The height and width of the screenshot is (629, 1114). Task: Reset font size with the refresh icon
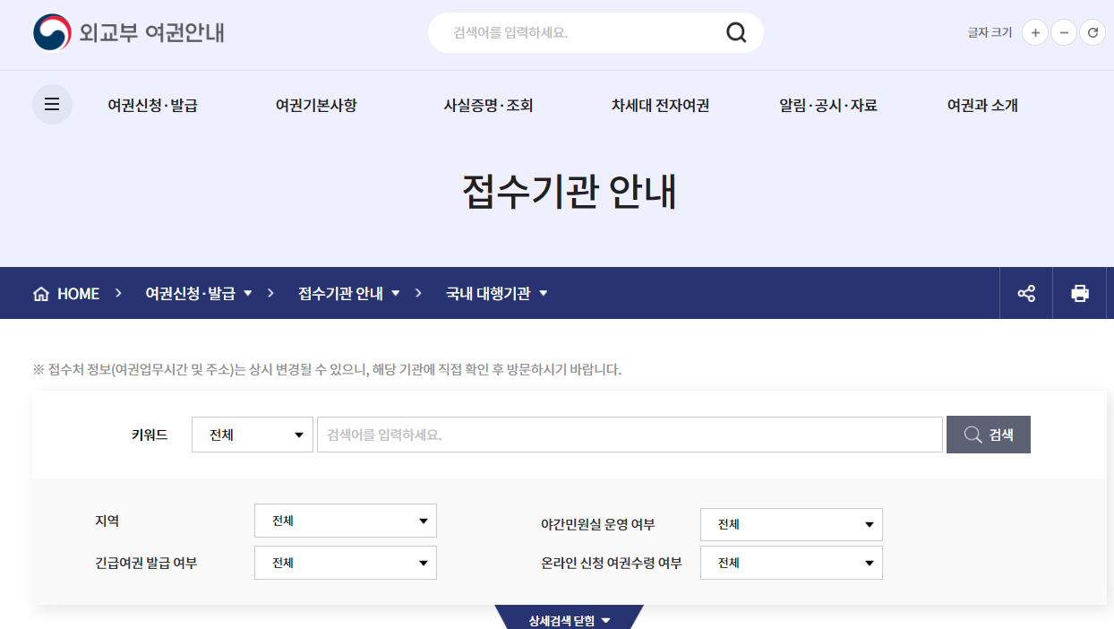click(x=1093, y=32)
